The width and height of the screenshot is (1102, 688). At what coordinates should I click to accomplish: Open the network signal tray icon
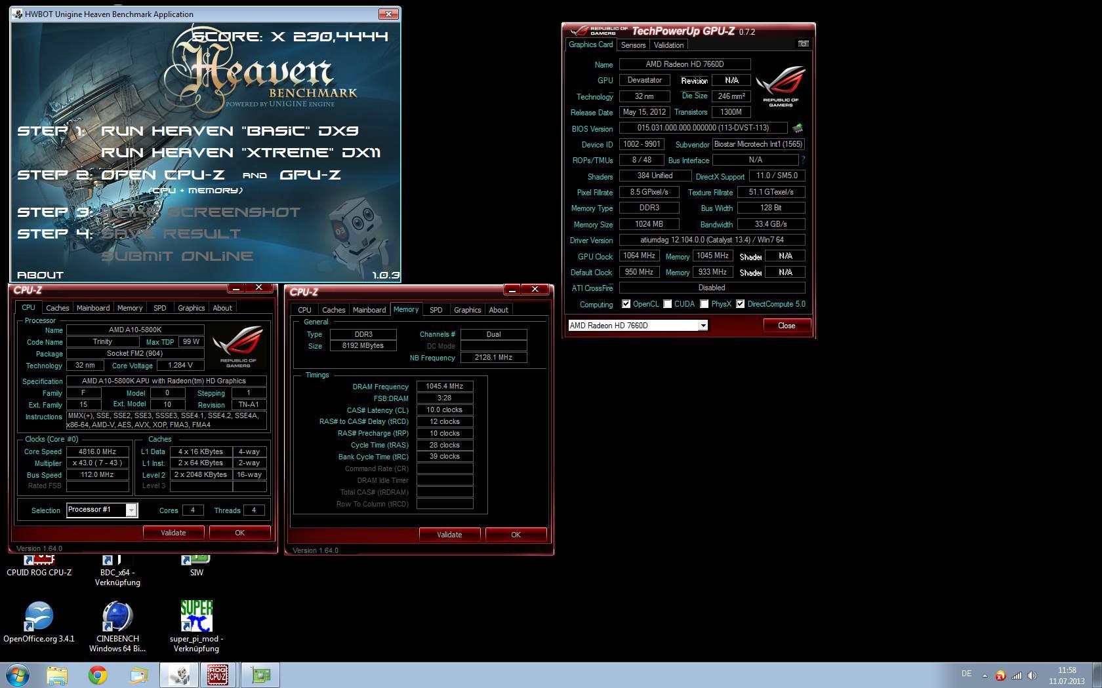1016,676
